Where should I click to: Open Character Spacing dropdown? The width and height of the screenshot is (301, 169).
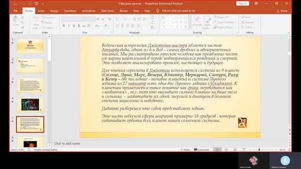click(89, 26)
